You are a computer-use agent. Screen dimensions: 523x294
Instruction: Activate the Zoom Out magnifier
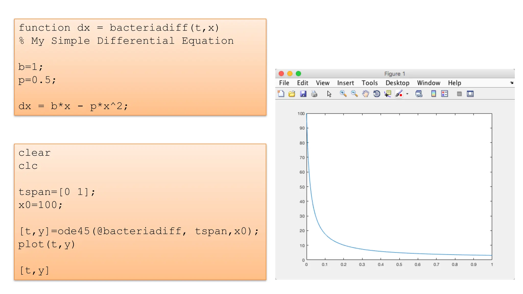(354, 94)
